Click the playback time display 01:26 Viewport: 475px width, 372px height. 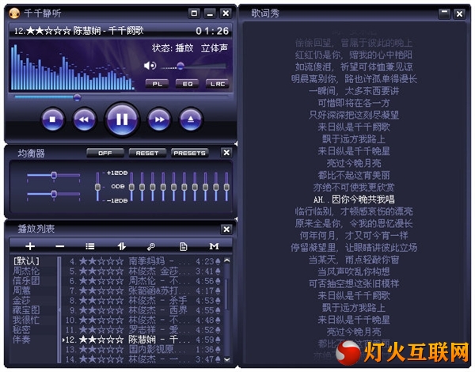click(212, 31)
